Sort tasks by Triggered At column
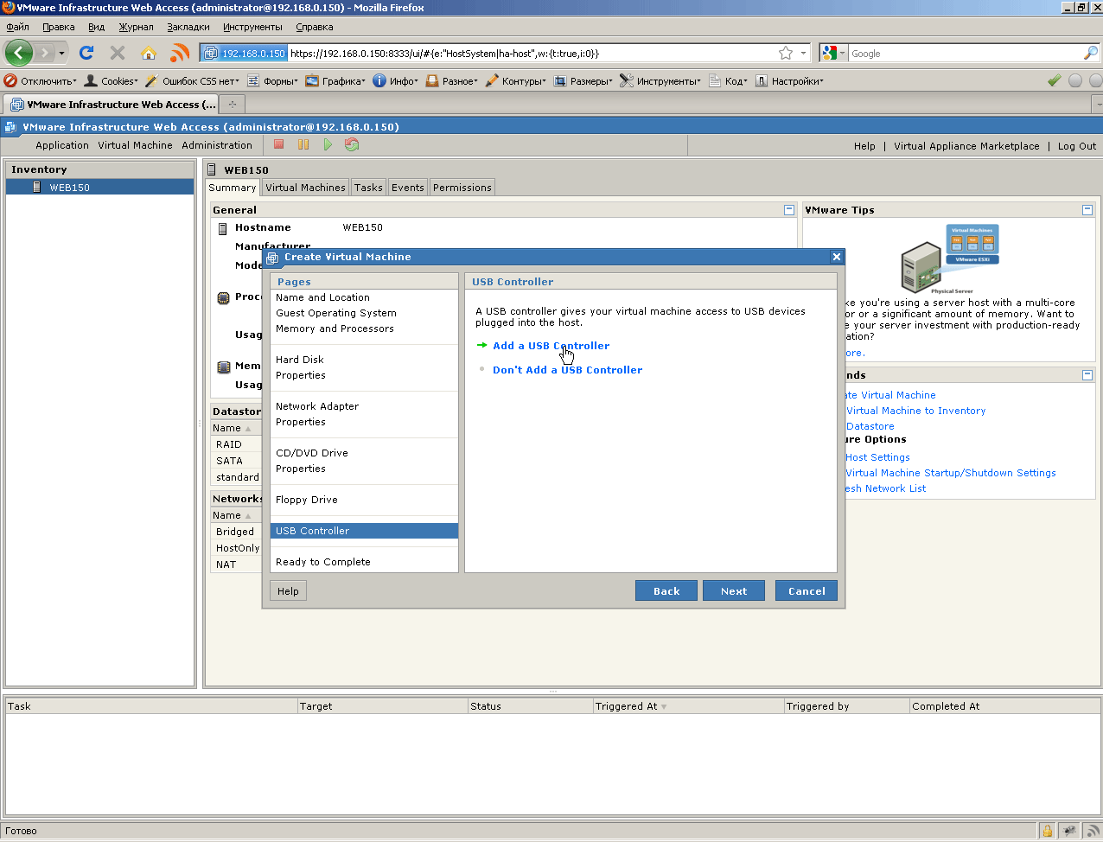The image size is (1103, 842). pyautogui.click(x=688, y=706)
